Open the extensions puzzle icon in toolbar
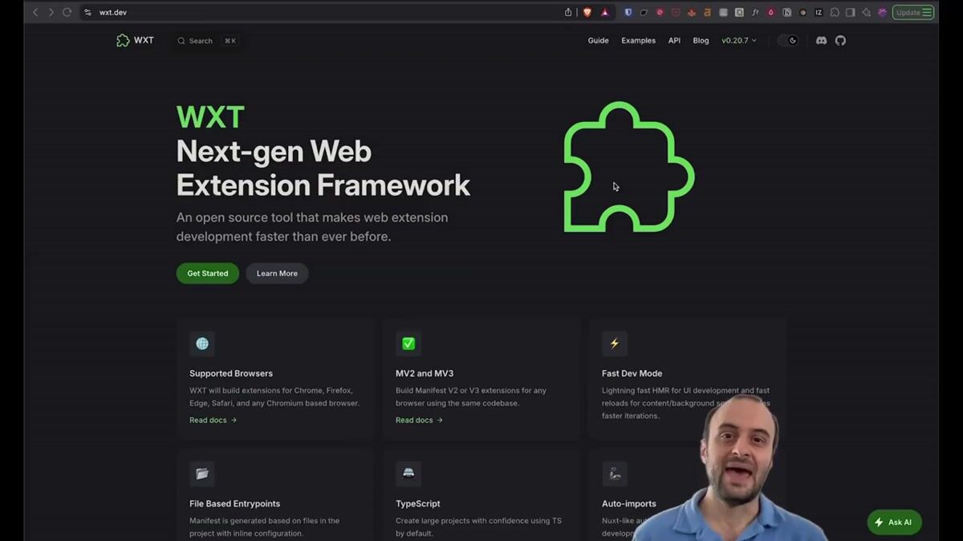This screenshot has height=541, width=963. click(x=835, y=12)
